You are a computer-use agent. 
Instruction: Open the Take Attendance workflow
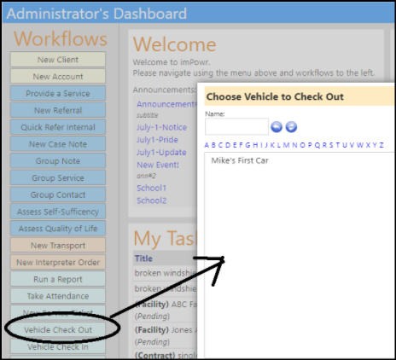point(58,296)
